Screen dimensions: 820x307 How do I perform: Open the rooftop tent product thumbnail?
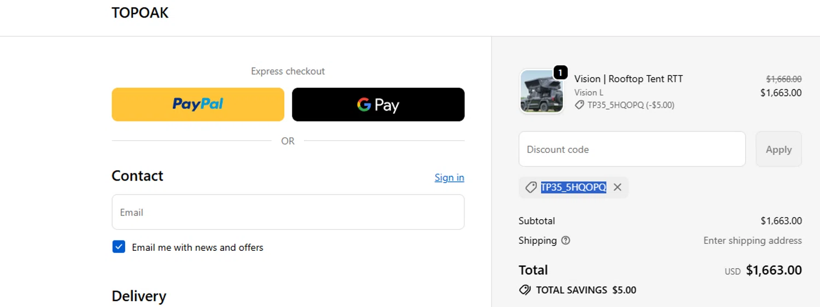tap(541, 92)
